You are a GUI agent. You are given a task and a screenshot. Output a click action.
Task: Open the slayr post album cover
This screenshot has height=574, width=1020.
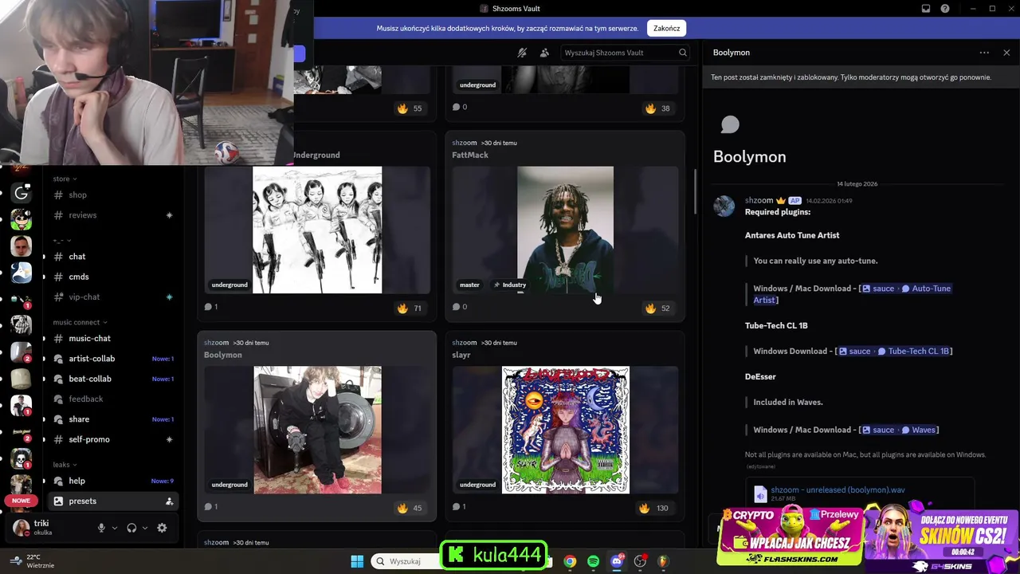[565, 430]
